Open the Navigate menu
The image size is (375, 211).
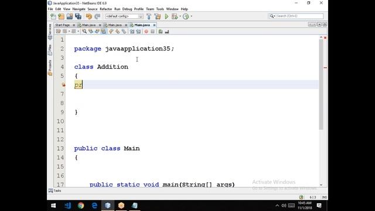click(79, 9)
